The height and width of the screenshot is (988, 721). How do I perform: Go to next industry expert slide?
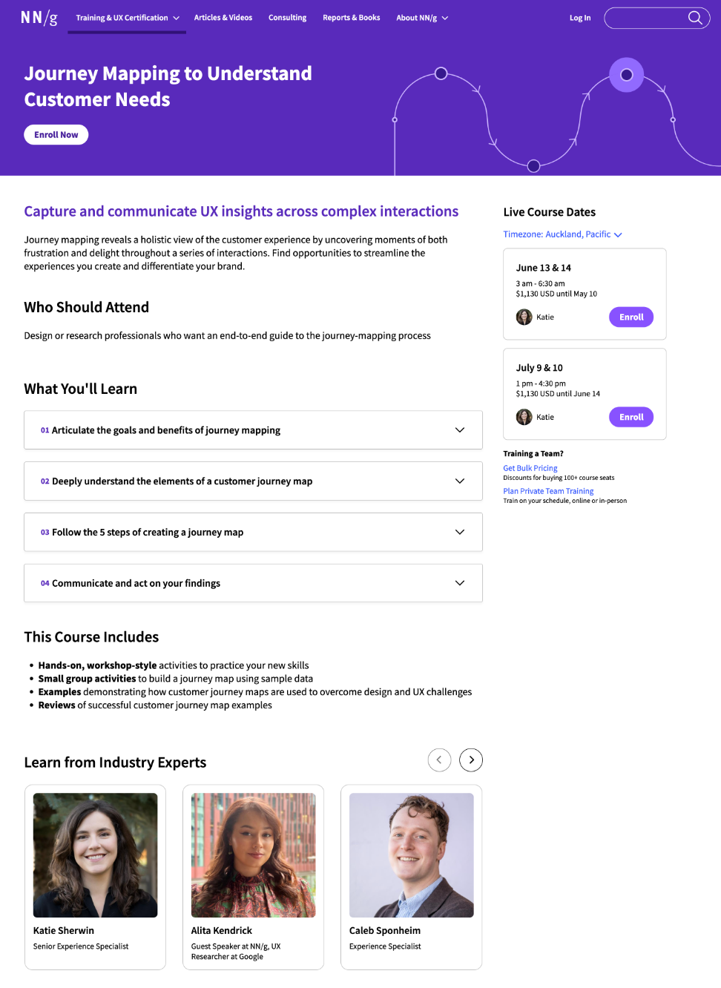pyautogui.click(x=471, y=760)
